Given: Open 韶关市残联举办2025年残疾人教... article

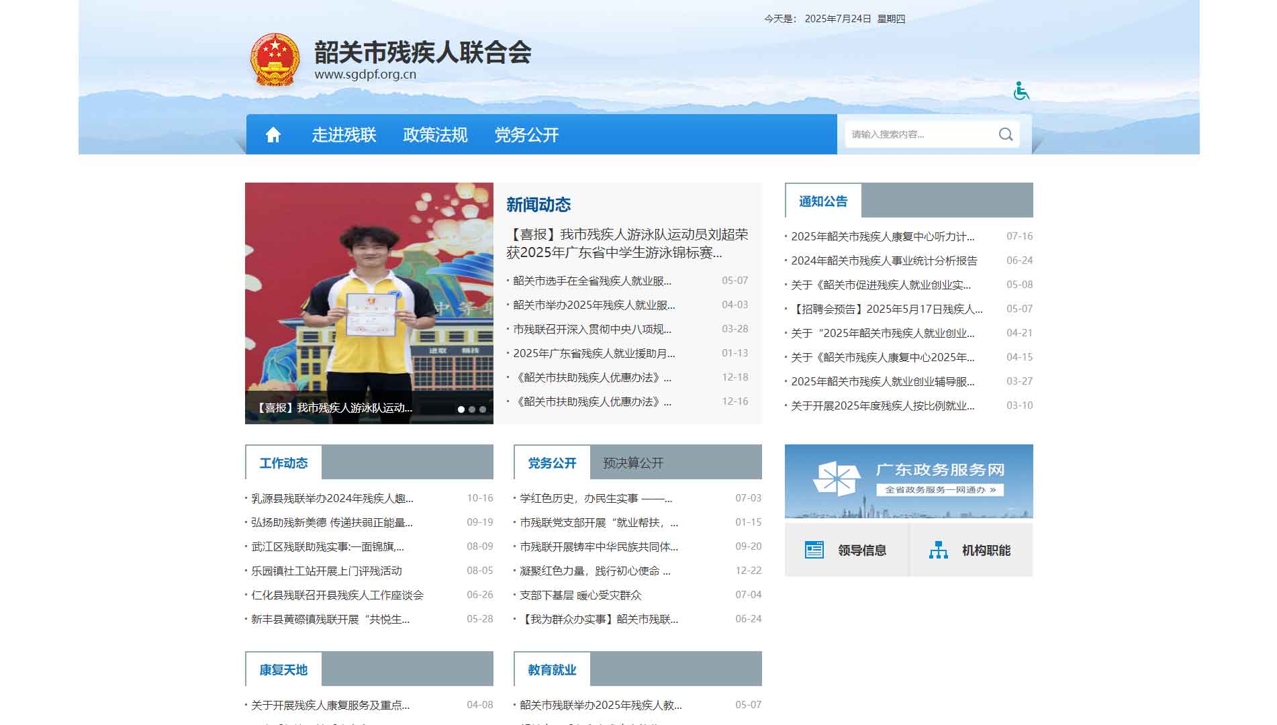Looking at the screenshot, I should click(x=601, y=705).
